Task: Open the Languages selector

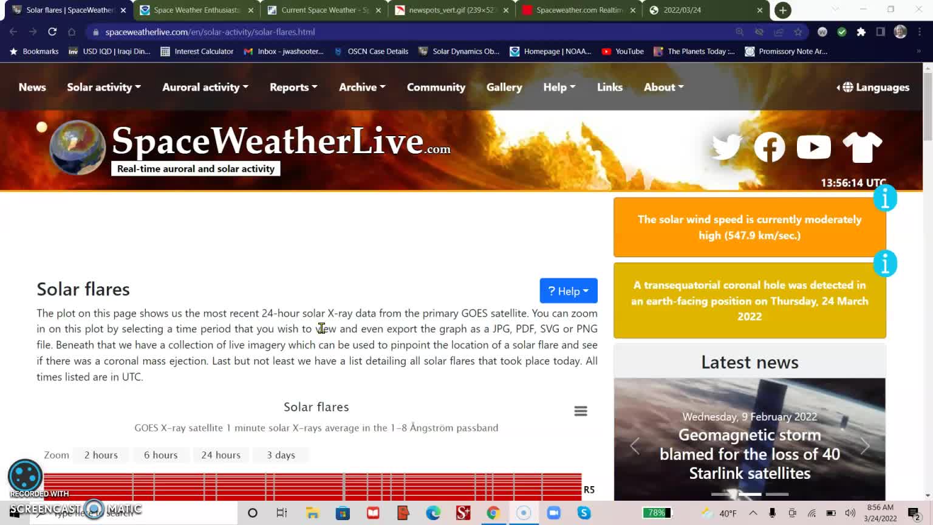Action: click(873, 87)
